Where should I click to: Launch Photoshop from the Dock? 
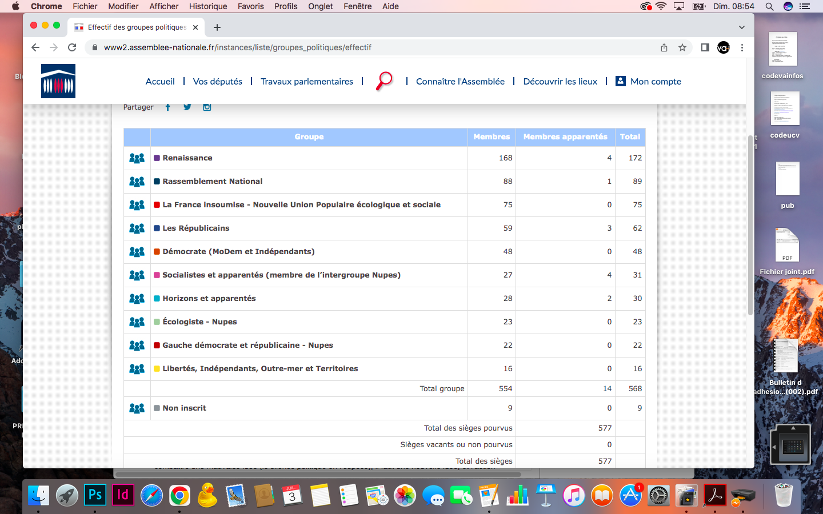coord(95,495)
